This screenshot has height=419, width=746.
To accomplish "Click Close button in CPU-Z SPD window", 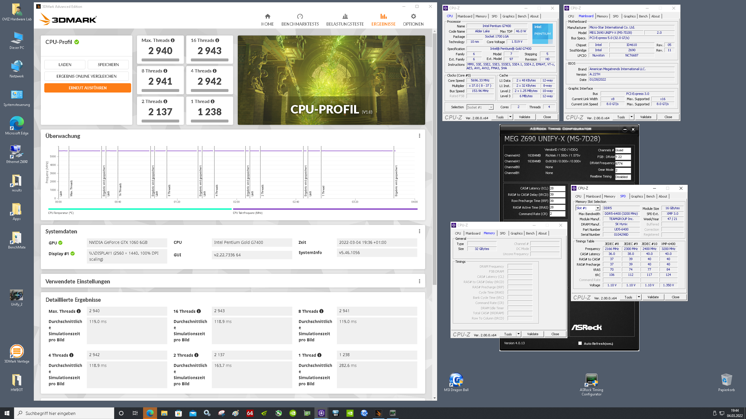I will (675, 297).
